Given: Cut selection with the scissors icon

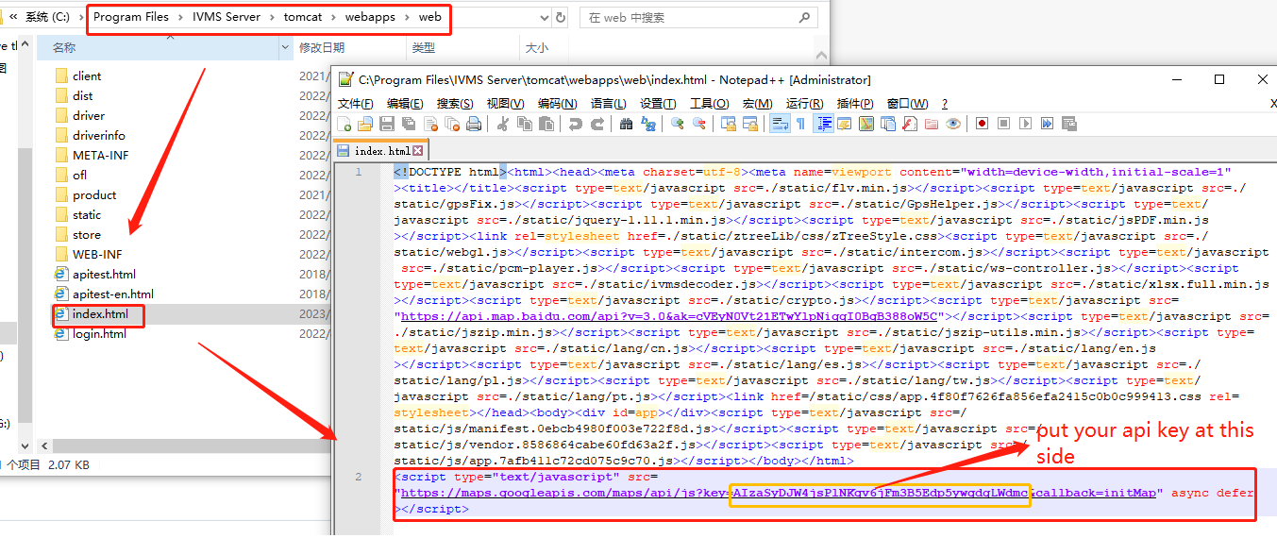Looking at the screenshot, I should [503, 124].
